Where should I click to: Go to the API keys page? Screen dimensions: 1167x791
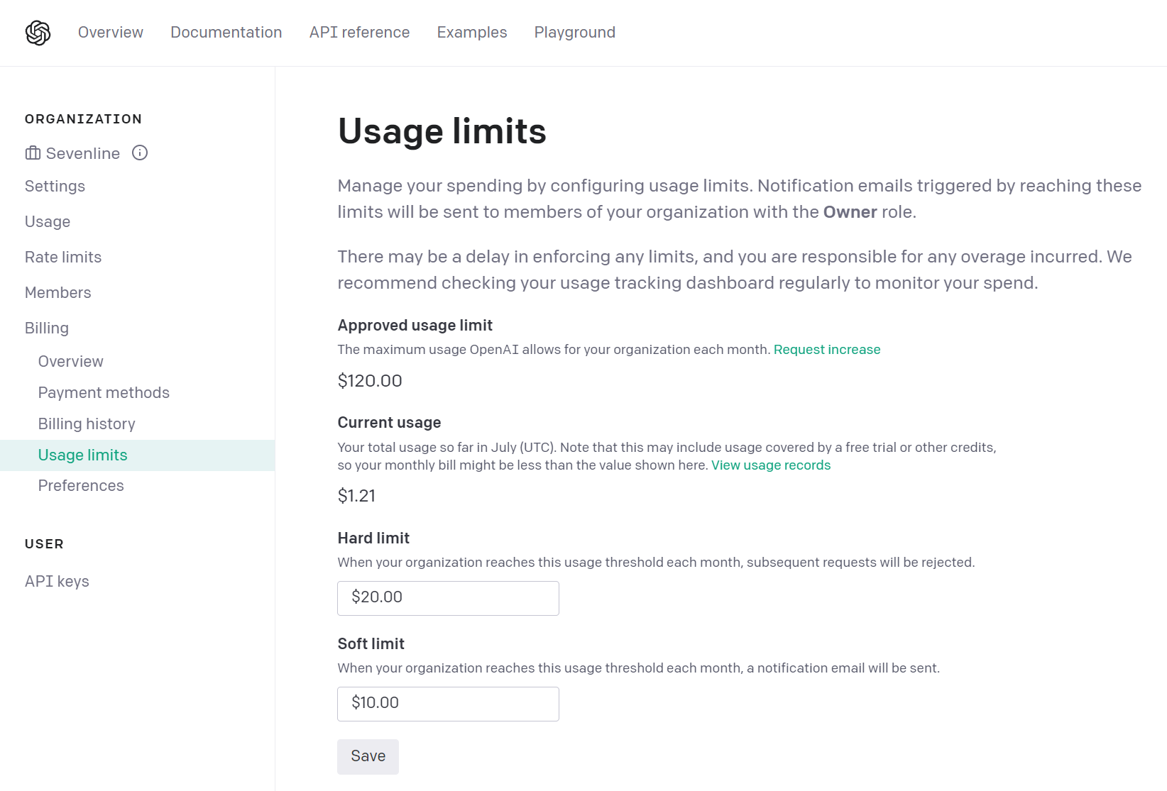57,580
